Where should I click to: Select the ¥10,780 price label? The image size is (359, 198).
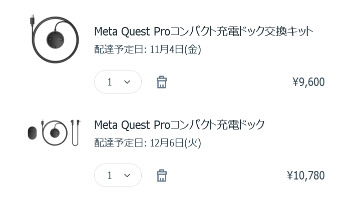(x=306, y=175)
